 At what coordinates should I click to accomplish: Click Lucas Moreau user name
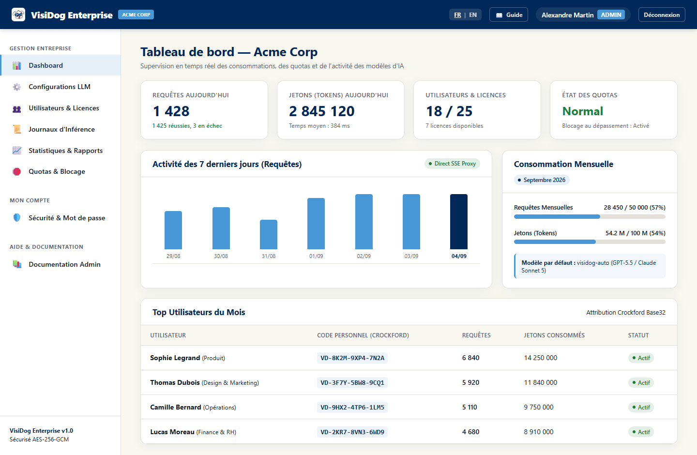click(172, 432)
